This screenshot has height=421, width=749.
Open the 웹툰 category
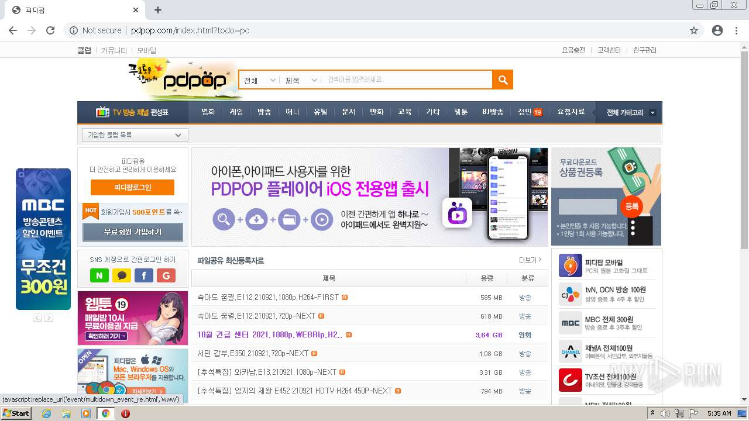[461, 112]
